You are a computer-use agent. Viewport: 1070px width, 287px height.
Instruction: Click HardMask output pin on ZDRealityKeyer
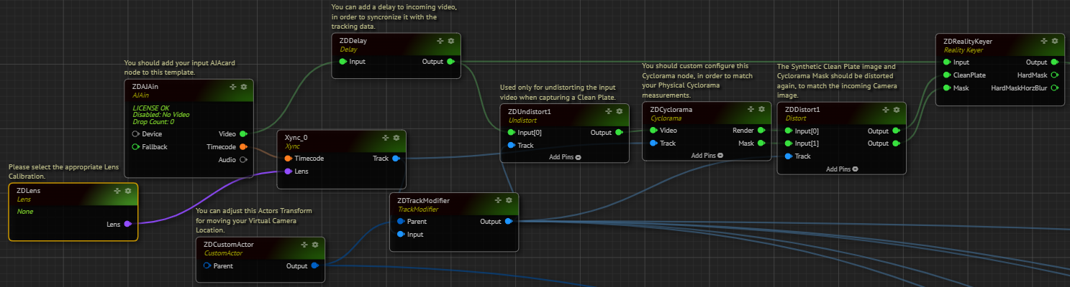pos(1054,75)
